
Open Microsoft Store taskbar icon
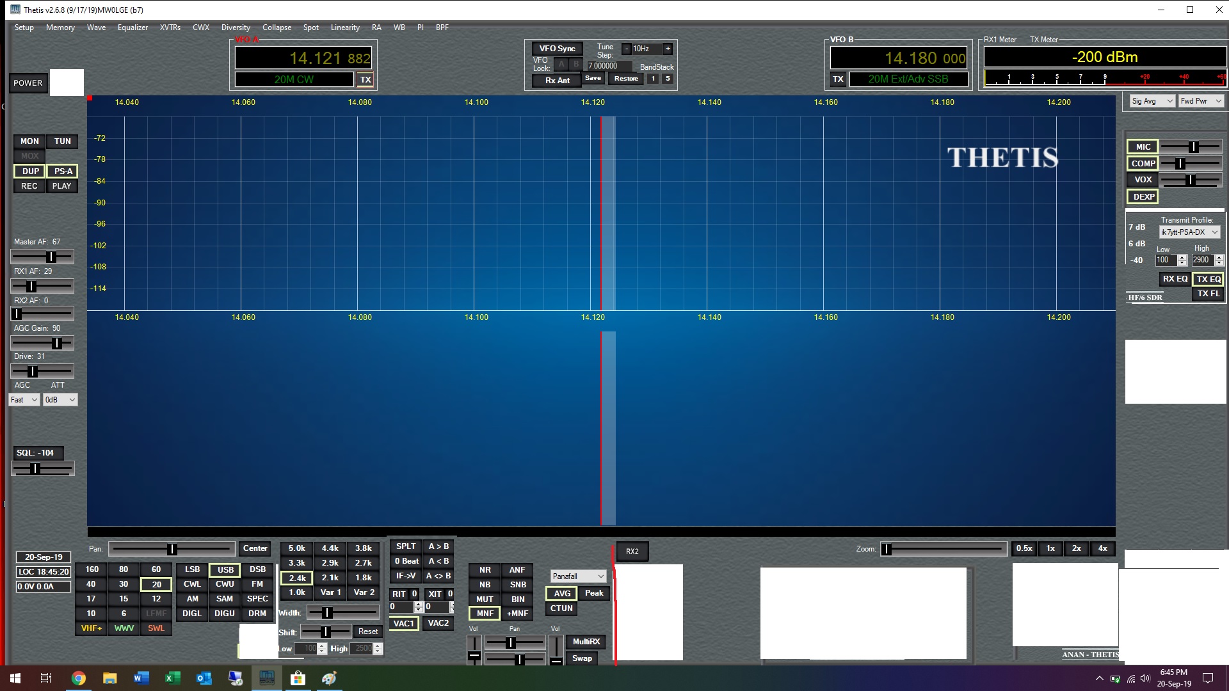click(x=298, y=678)
